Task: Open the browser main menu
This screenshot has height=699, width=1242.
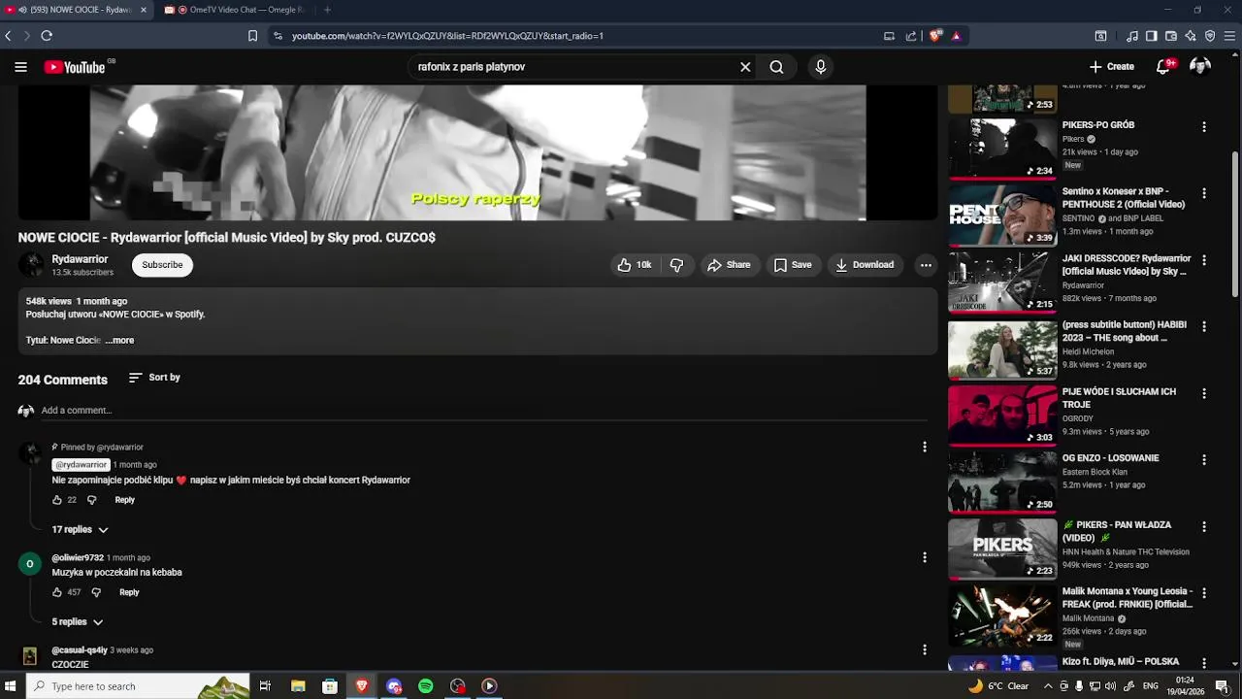Action: (x=1231, y=36)
